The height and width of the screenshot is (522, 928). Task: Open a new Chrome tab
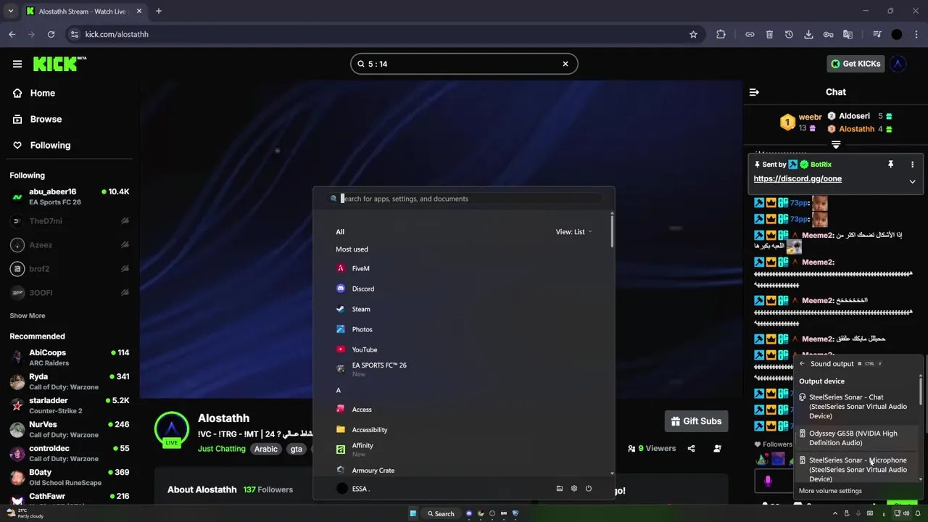[158, 11]
